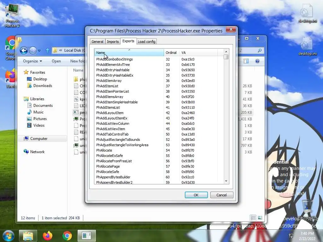Open Recycle Bin on desktop

click(x=307, y=209)
